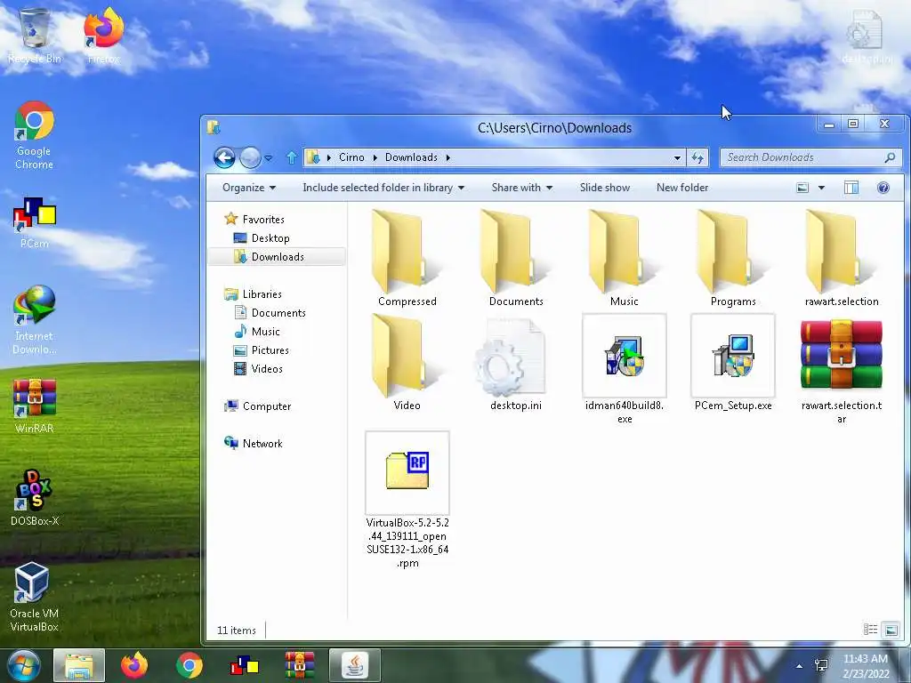Click Windows Explorer in the taskbar

[x=79, y=665]
